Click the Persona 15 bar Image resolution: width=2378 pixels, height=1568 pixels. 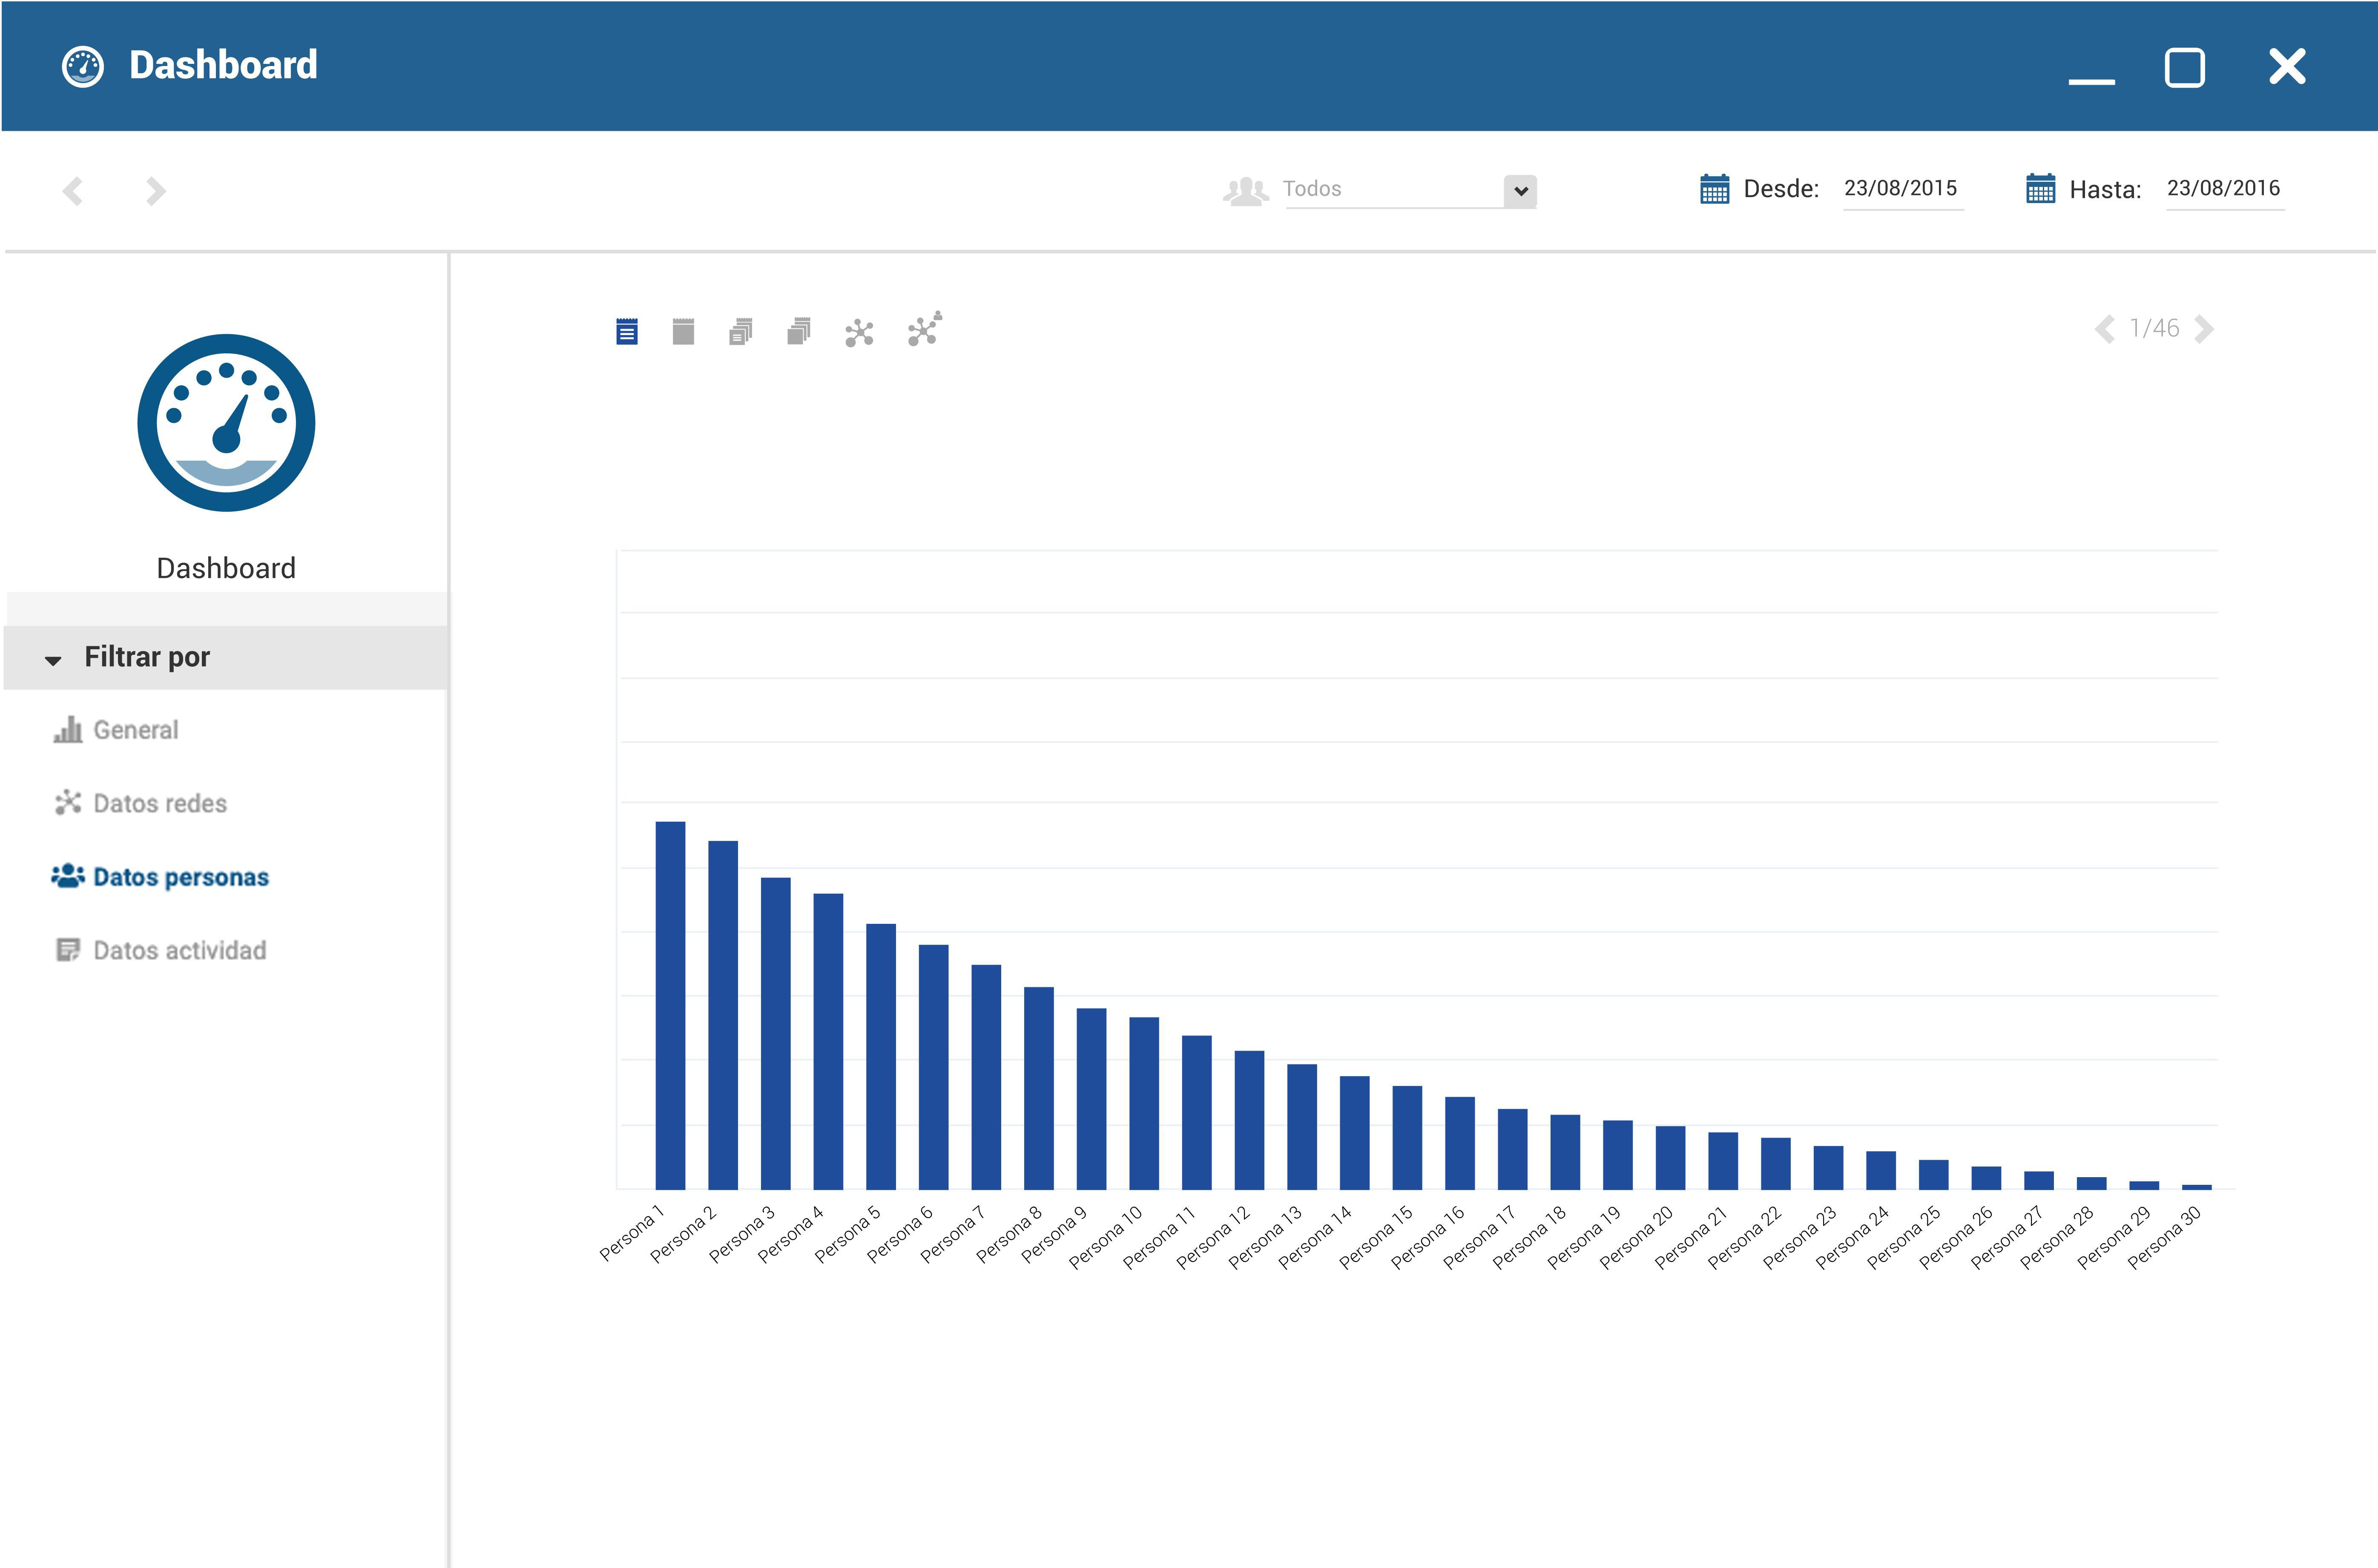click(x=1407, y=1137)
